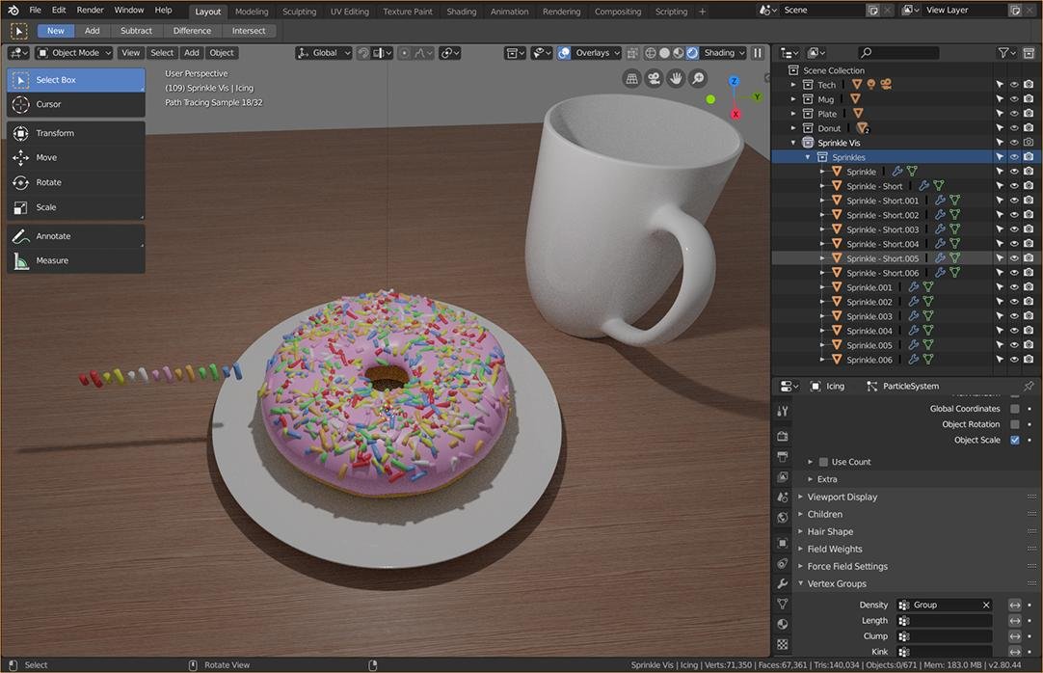This screenshot has width=1043, height=673.
Task: Click the camera view icon in viewport
Action: (654, 79)
